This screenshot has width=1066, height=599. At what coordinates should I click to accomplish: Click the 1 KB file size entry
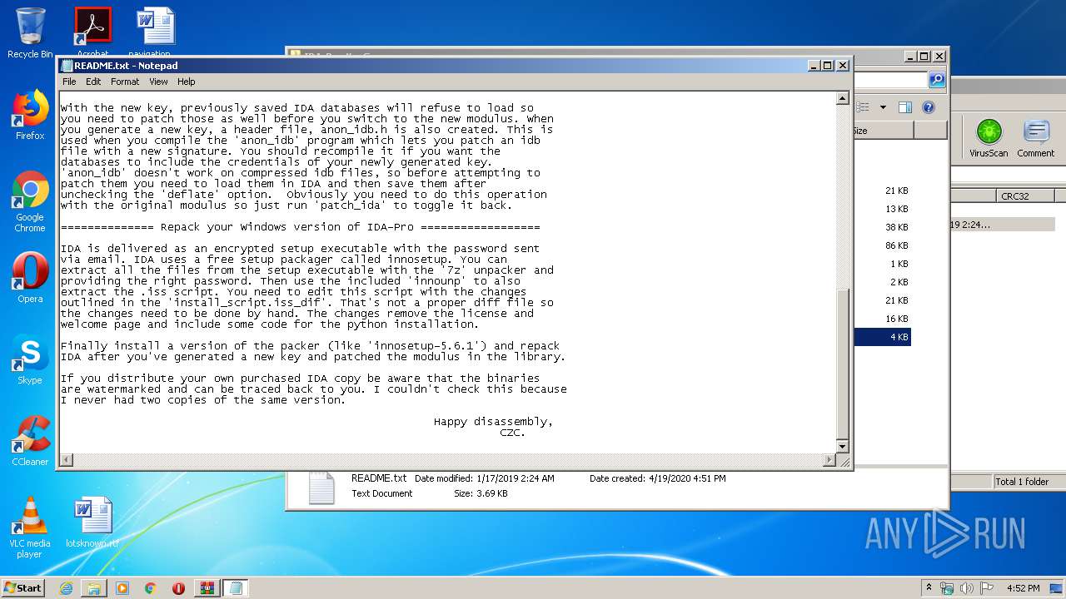899,264
